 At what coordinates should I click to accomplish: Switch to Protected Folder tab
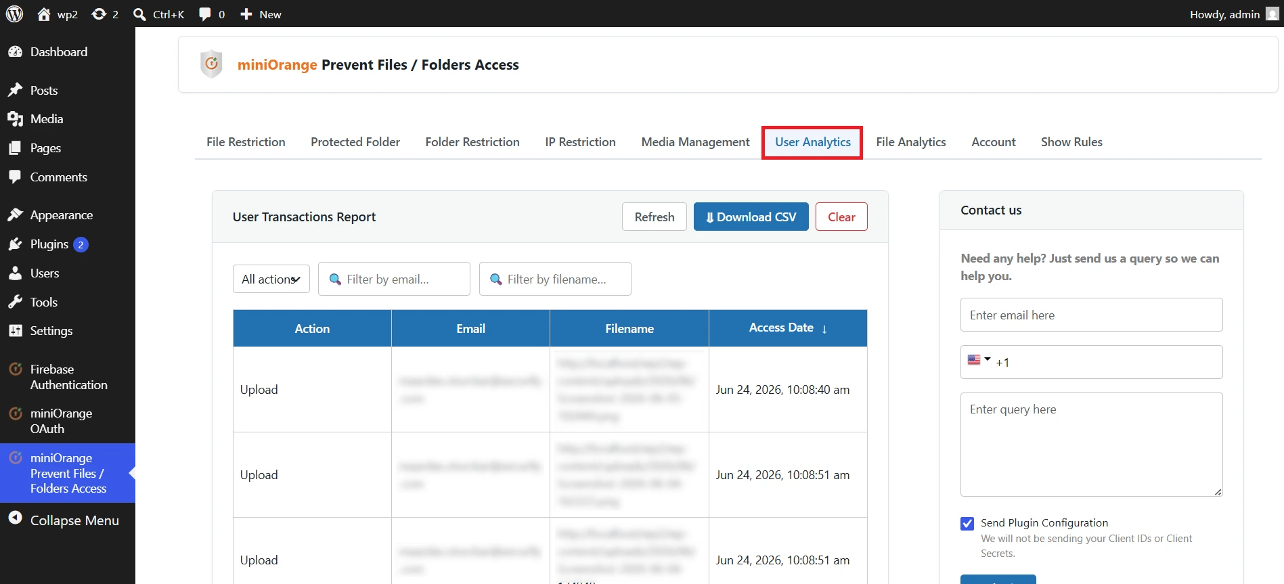(355, 142)
